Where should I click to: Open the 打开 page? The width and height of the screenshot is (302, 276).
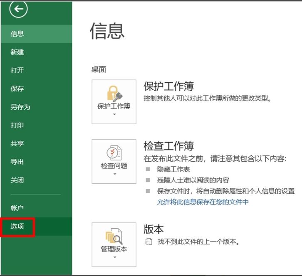(37, 70)
